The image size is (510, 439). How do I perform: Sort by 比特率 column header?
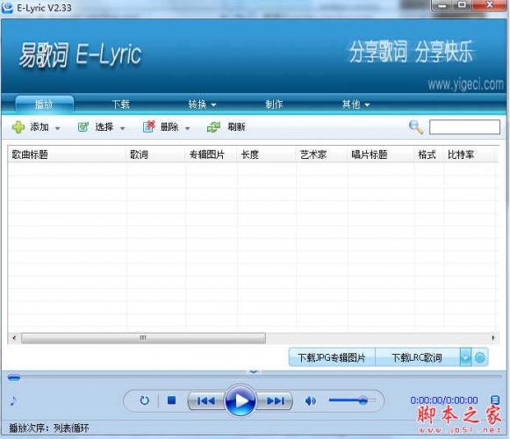[469, 155]
